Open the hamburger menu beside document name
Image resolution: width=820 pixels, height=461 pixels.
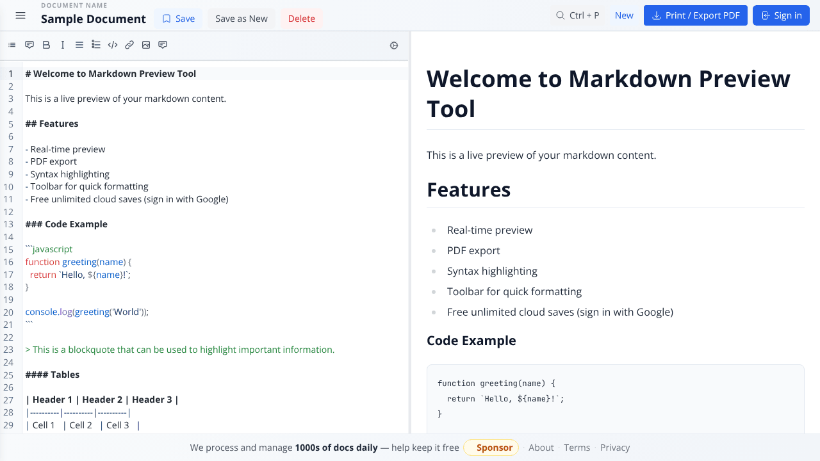(x=20, y=15)
